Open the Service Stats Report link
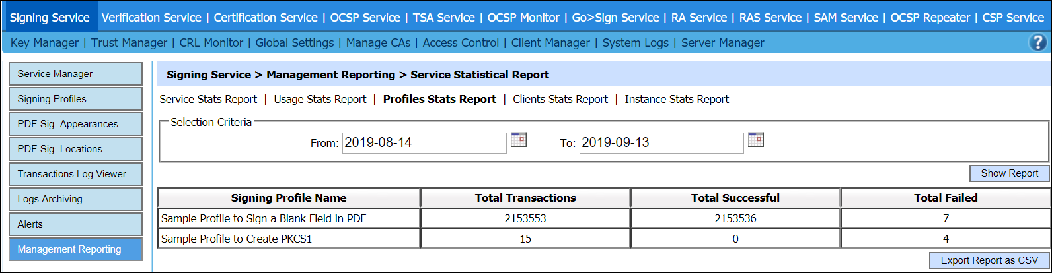 click(208, 99)
